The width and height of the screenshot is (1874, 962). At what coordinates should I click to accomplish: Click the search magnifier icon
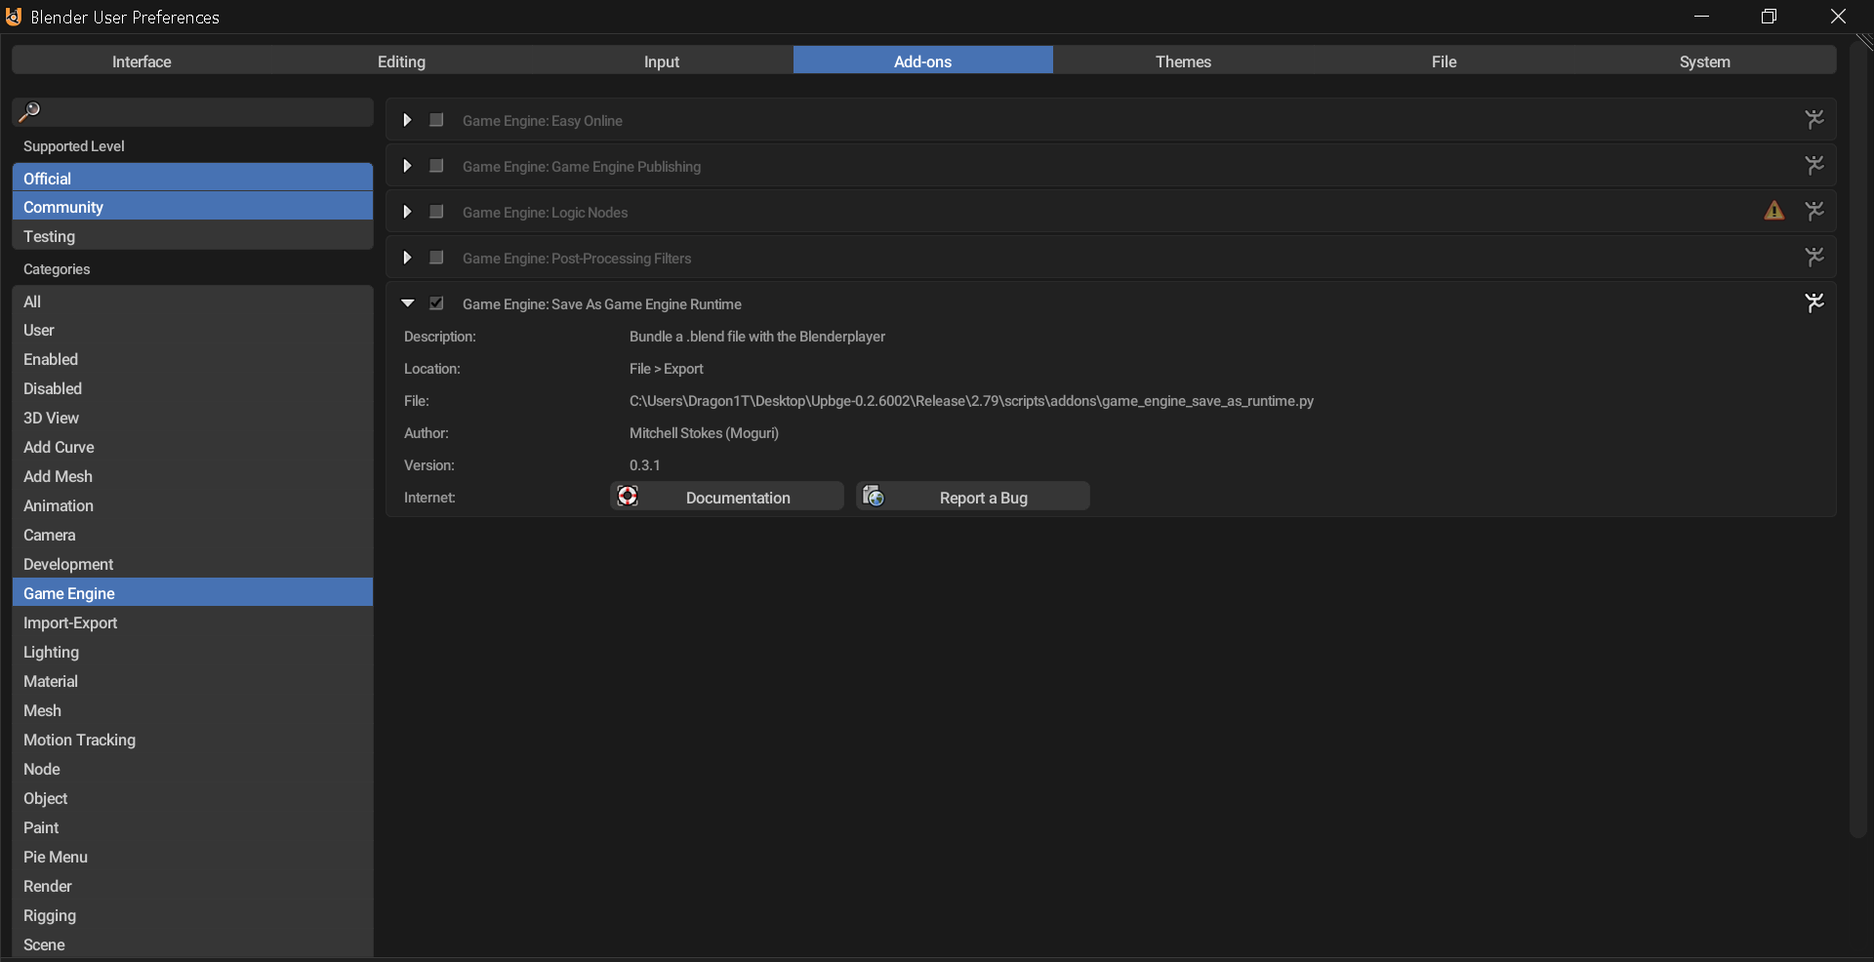tap(30, 111)
